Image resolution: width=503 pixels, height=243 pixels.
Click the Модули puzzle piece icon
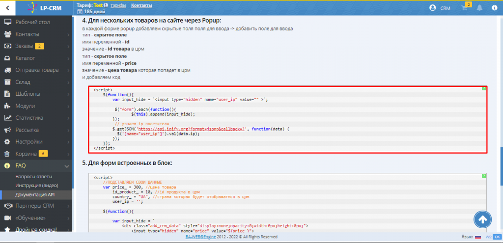pos(8,106)
